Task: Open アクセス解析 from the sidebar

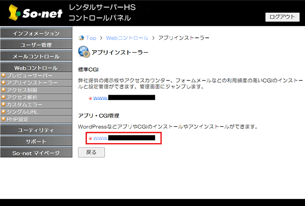Action: (x=22, y=97)
